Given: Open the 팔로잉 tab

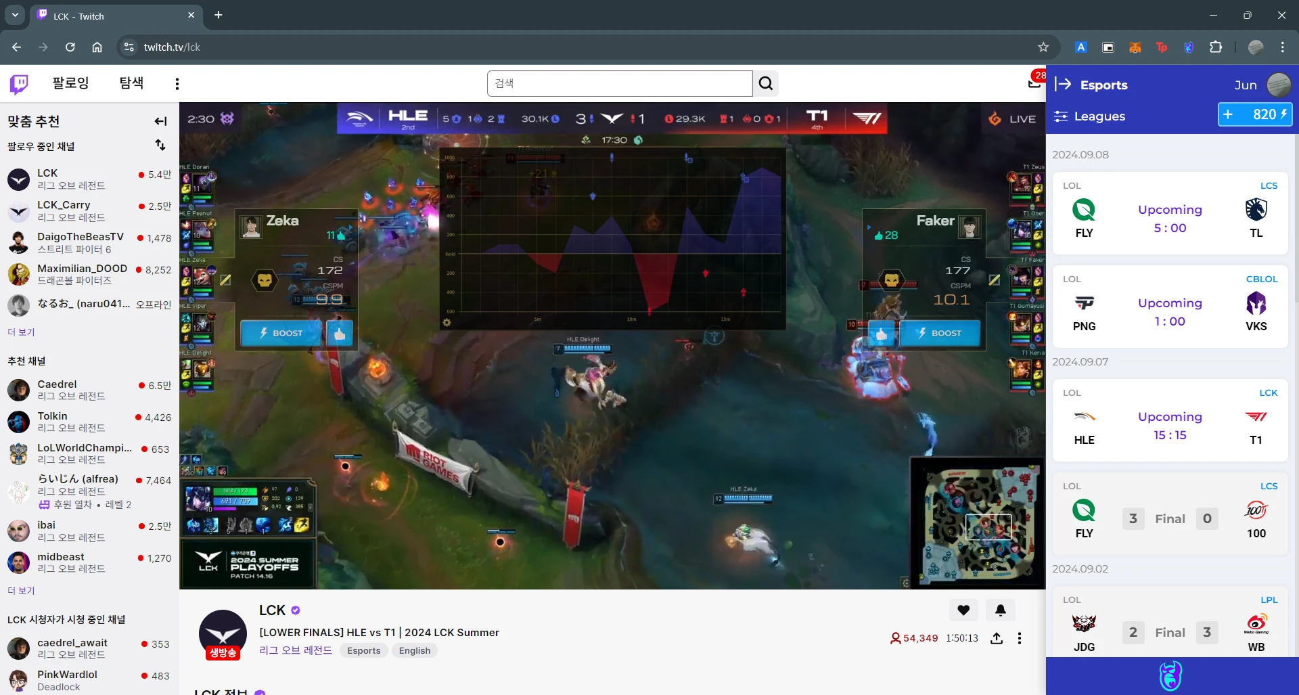Looking at the screenshot, I should coord(71,83).
